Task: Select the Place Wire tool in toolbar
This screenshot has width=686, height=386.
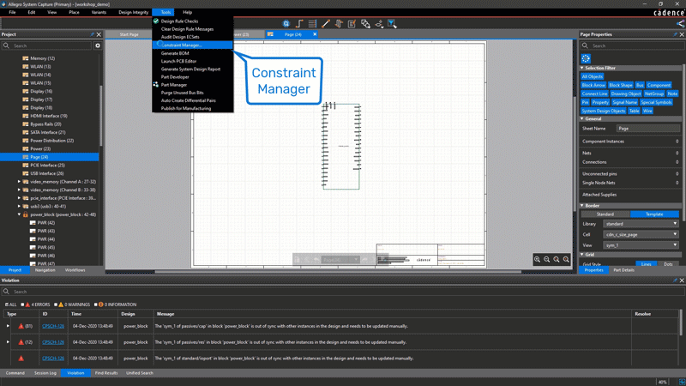Action: (299, 24)
